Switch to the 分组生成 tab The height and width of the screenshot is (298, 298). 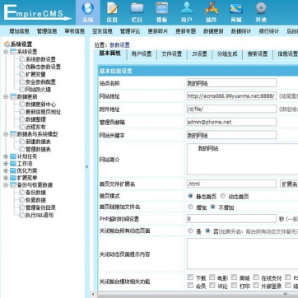[227, 54]
